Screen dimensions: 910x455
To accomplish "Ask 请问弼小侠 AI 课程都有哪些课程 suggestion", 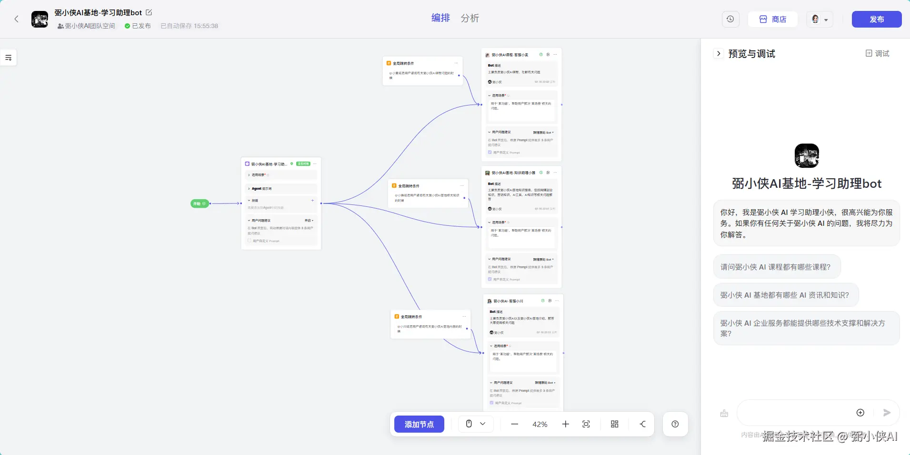I will 777,267.
